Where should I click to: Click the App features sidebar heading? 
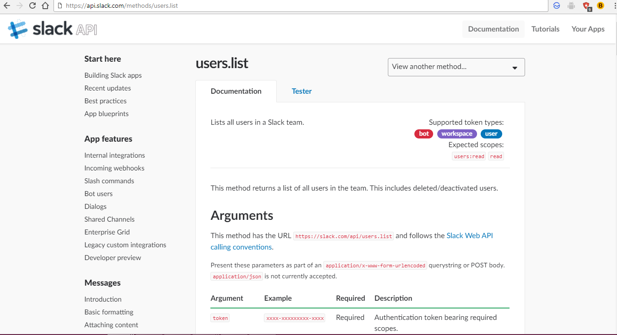(108, 139)
